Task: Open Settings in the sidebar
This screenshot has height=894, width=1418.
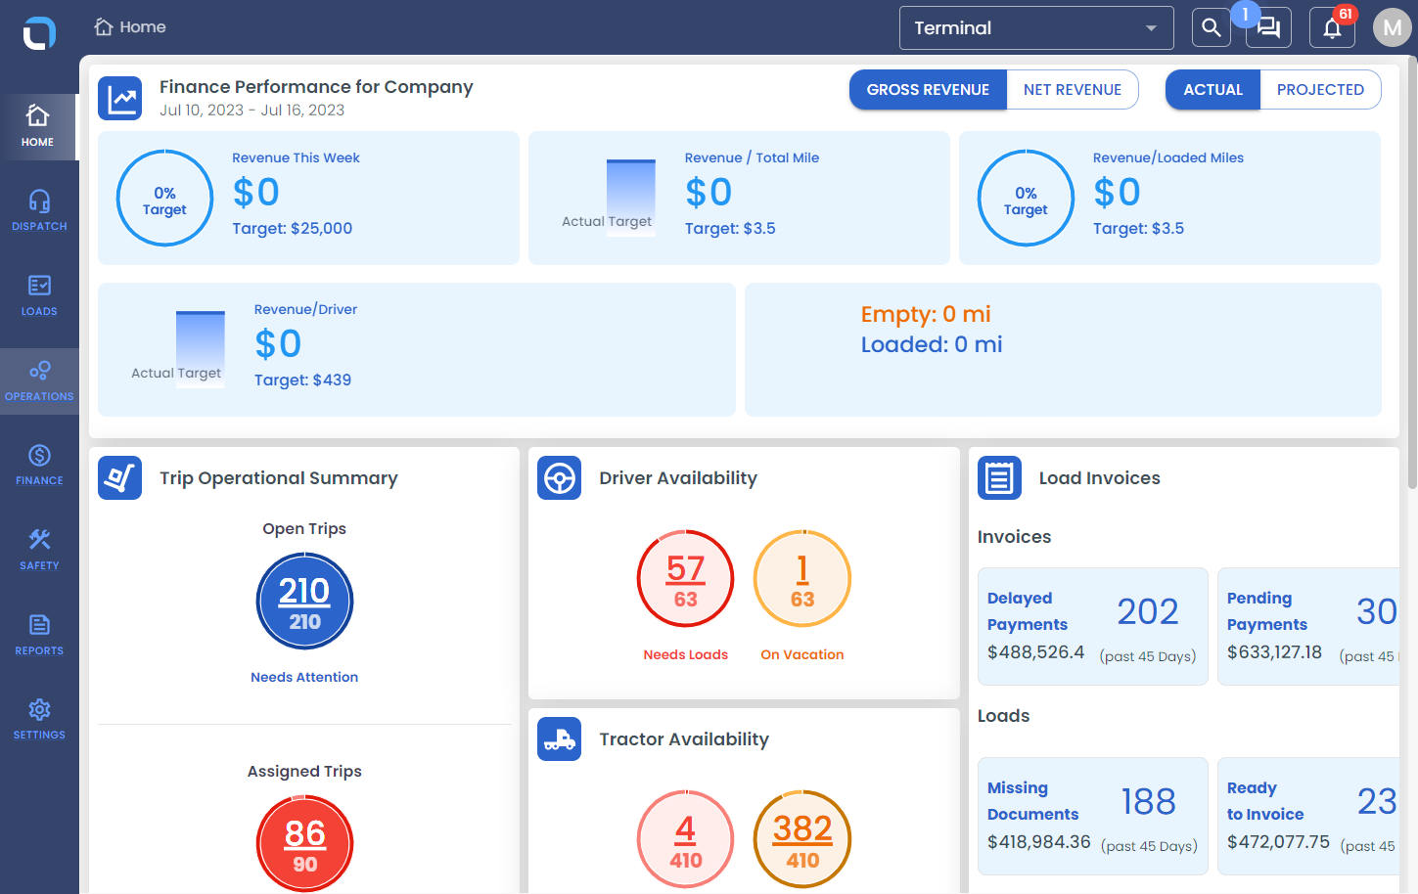Action: 39,720
